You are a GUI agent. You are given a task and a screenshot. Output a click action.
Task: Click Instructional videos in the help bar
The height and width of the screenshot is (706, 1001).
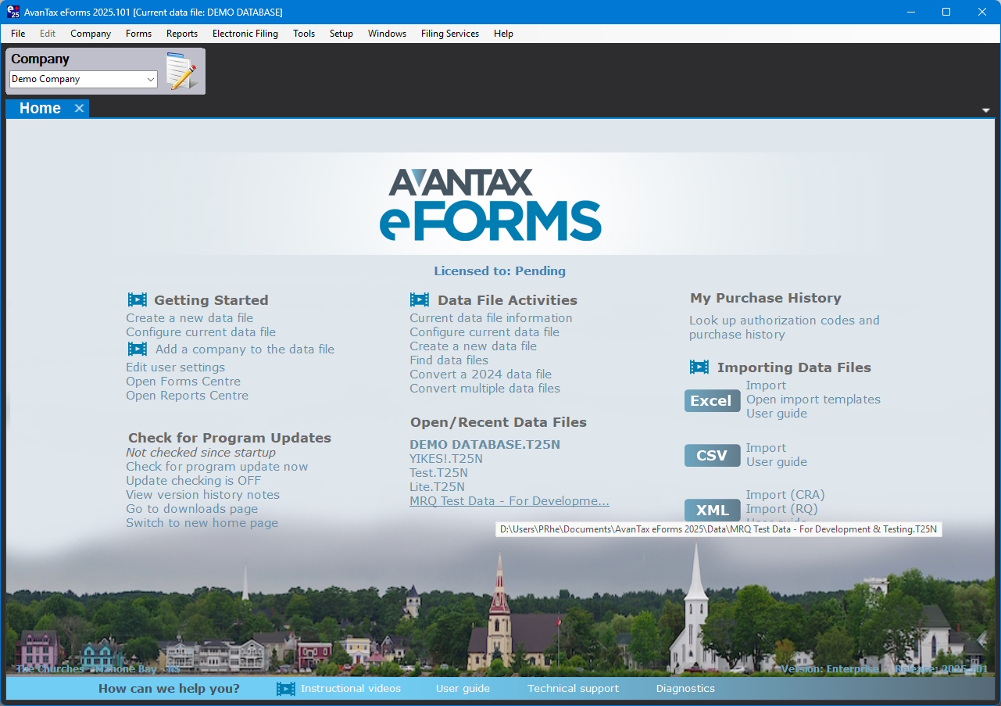point(351,689)
